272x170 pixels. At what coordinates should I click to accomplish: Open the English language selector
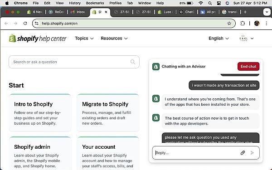[x=219, y=39]
